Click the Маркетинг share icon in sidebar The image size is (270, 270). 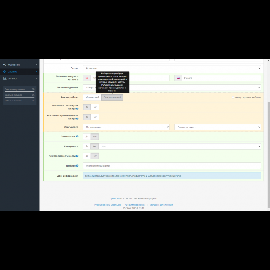(x=5, y=65)
